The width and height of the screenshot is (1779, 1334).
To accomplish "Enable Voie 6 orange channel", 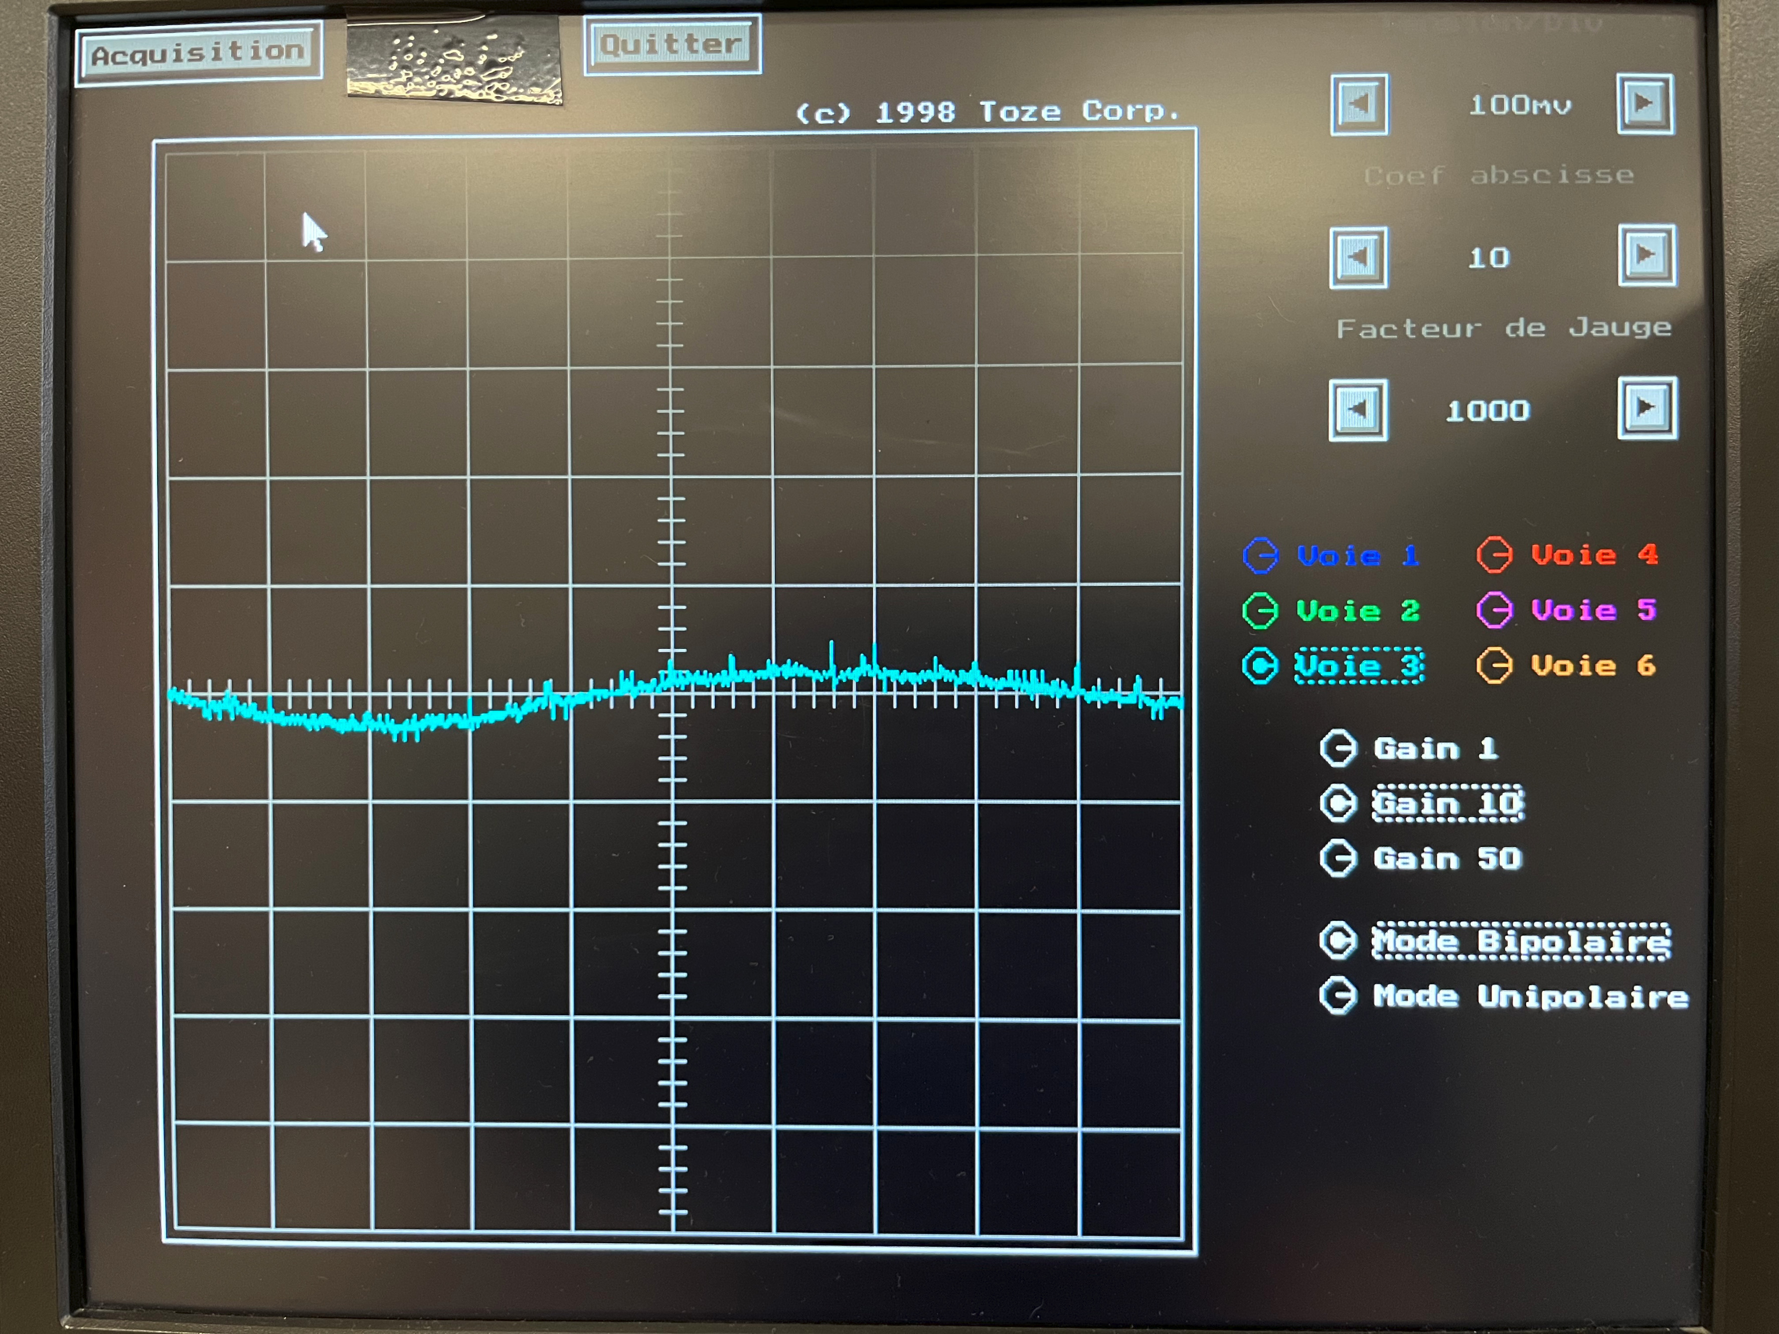I will click(1494, 666).
